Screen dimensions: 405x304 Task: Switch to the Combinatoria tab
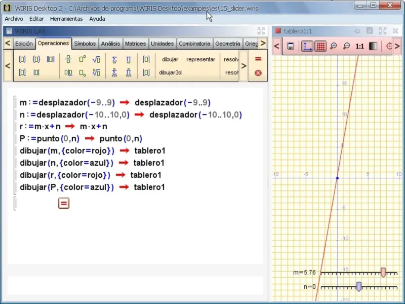pos(194,44)
